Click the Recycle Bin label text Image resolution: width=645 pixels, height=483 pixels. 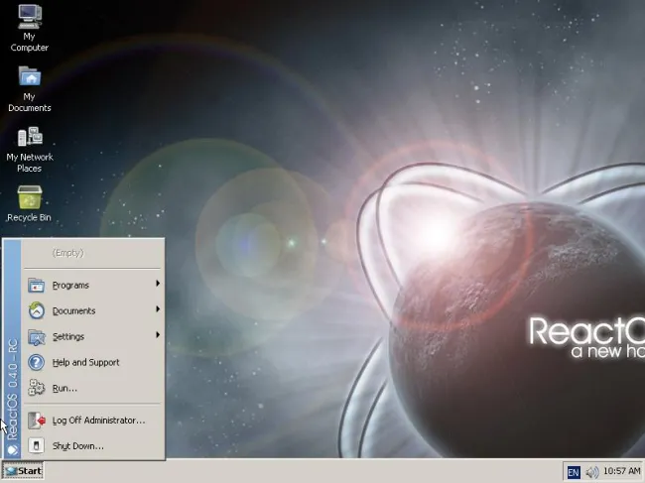29,217
